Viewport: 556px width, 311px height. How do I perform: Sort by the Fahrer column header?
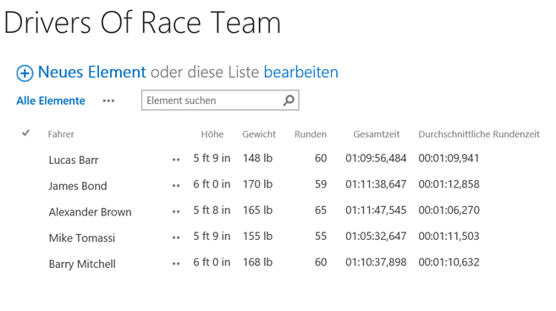61,134
